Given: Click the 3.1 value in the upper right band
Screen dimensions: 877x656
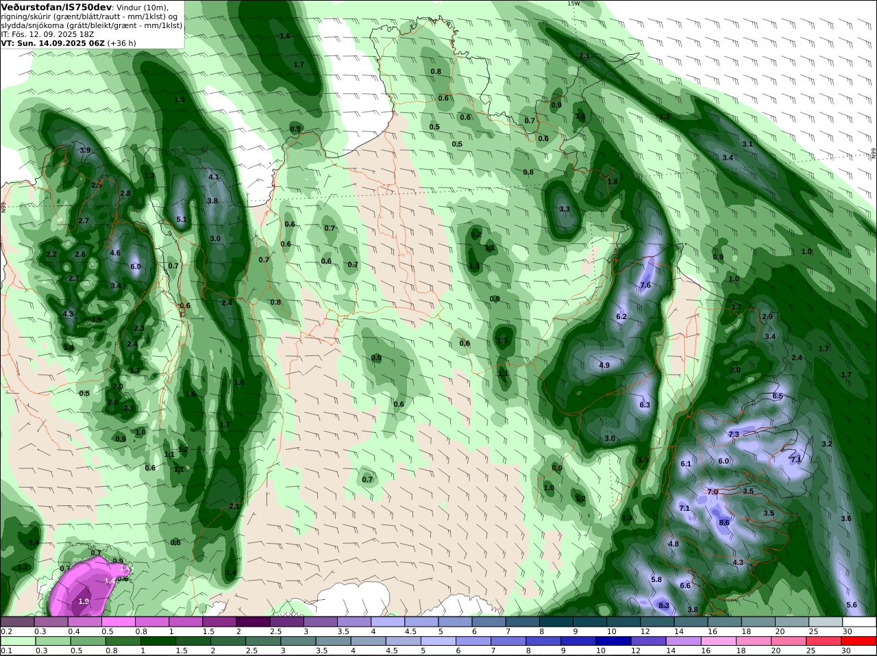Looking at the screenshot, I should coord(748,144).
